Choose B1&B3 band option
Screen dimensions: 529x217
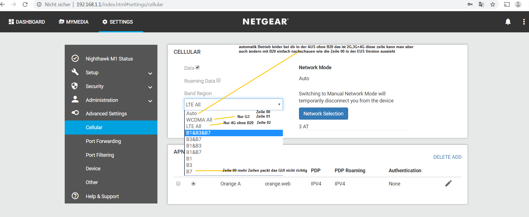pos(234,146)
